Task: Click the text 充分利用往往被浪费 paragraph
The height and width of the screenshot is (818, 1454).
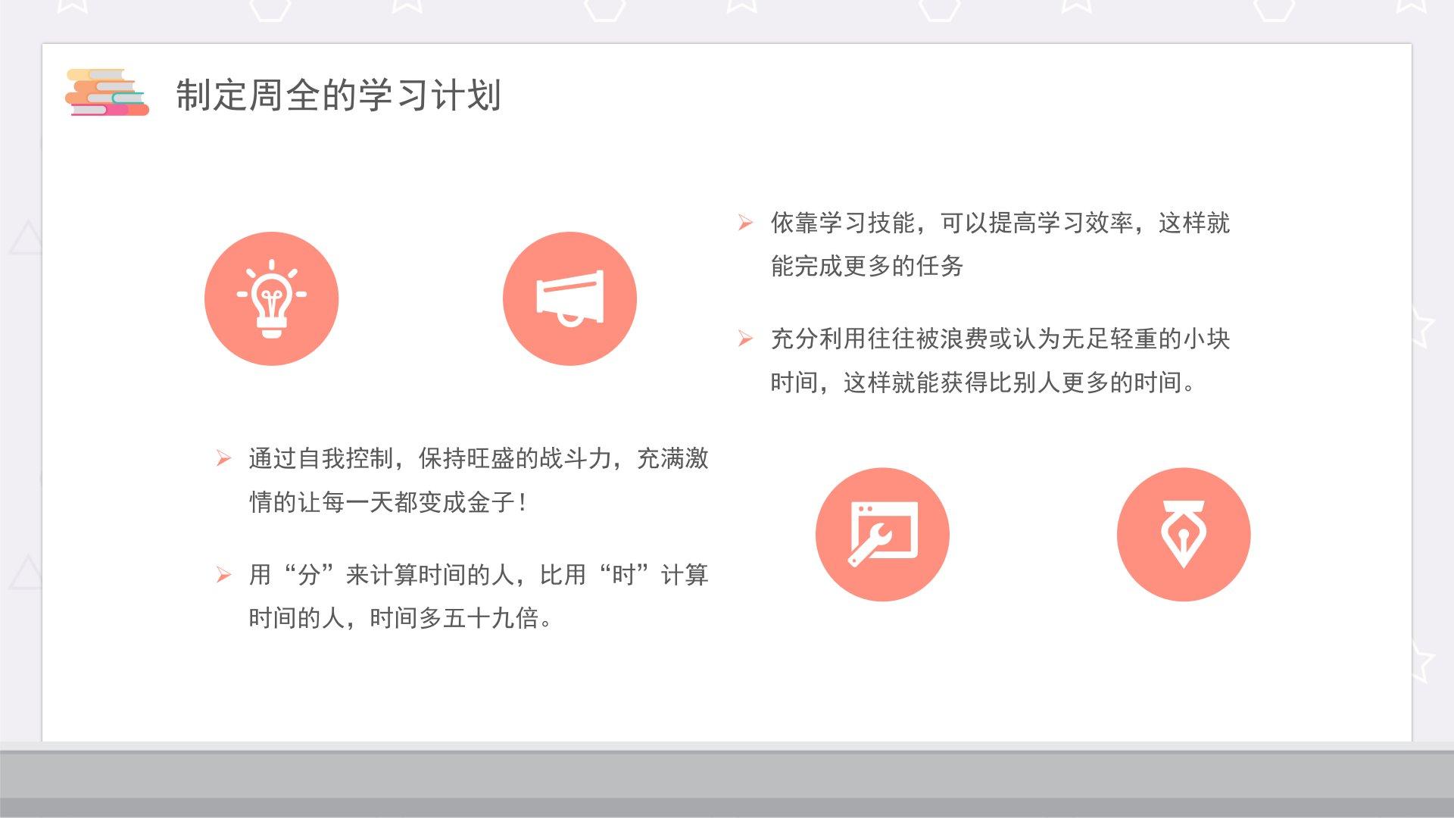Action: pyautogui.click(x=1000, y=339)
